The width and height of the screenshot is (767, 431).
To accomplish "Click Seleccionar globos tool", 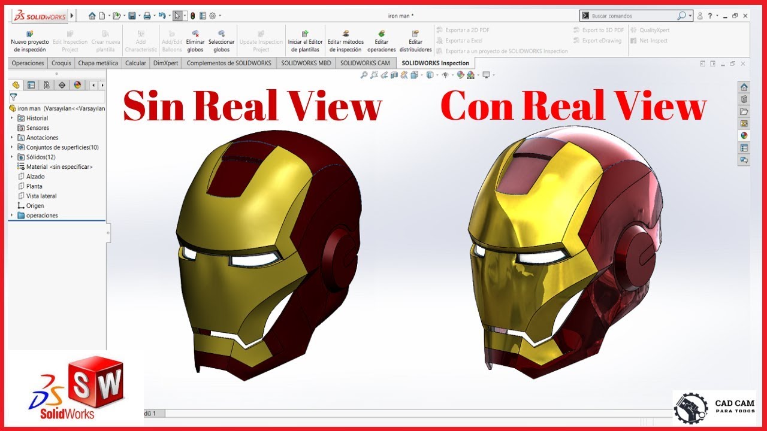I will point(222,41).
